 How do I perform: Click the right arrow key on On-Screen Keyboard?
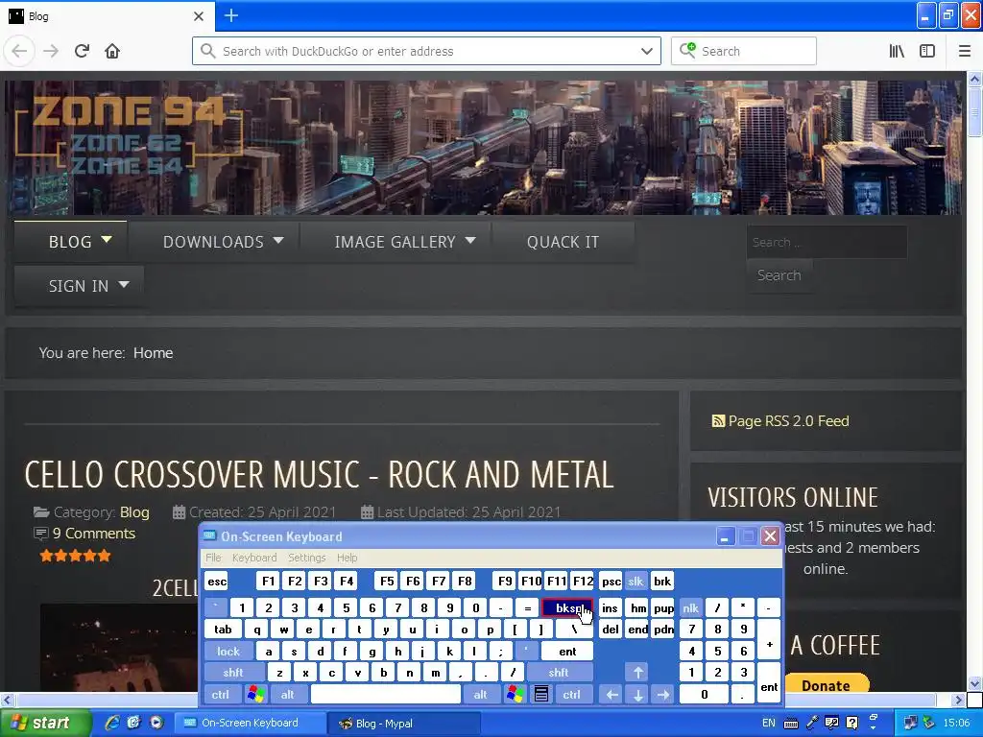coord(662,695)
